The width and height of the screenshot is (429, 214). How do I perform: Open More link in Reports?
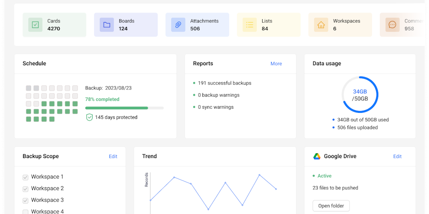(x=276, y=64)
